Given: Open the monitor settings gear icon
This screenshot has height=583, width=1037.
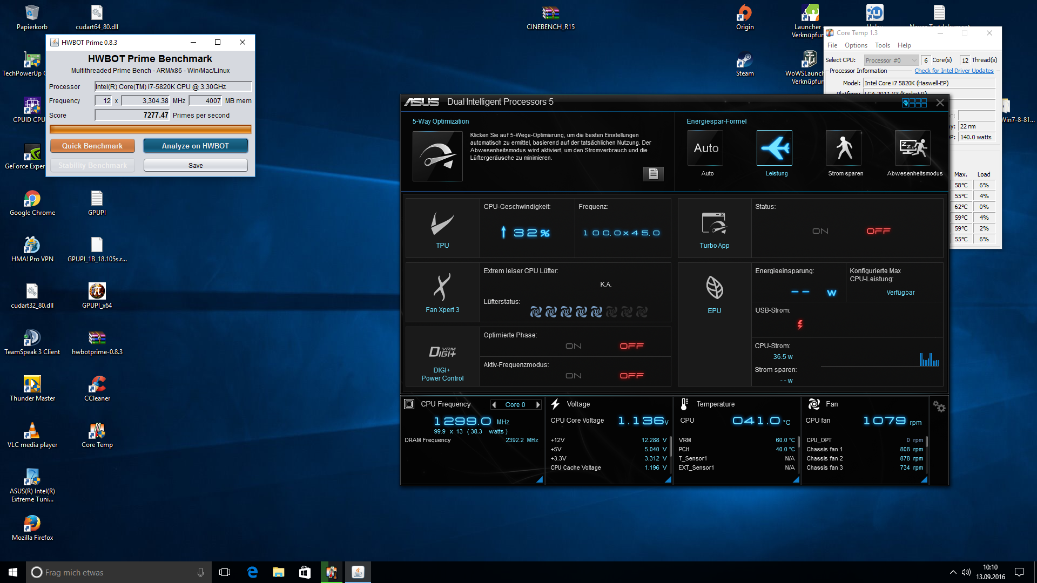Looking at the screenshot, I should click(939, 406).
